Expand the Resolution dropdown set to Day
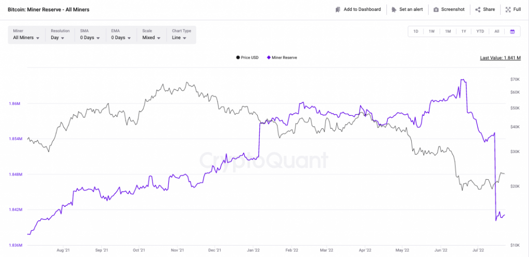This screenshot has height=257, width=529. pyautogui.click(x=57, y=38)
